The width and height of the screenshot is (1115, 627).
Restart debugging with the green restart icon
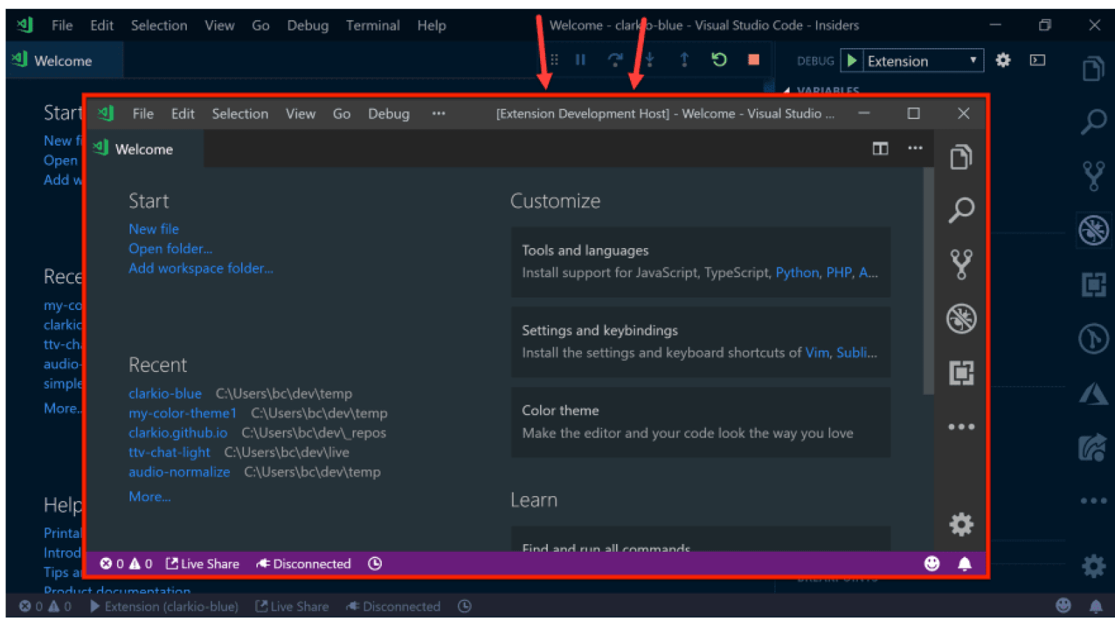719,60
